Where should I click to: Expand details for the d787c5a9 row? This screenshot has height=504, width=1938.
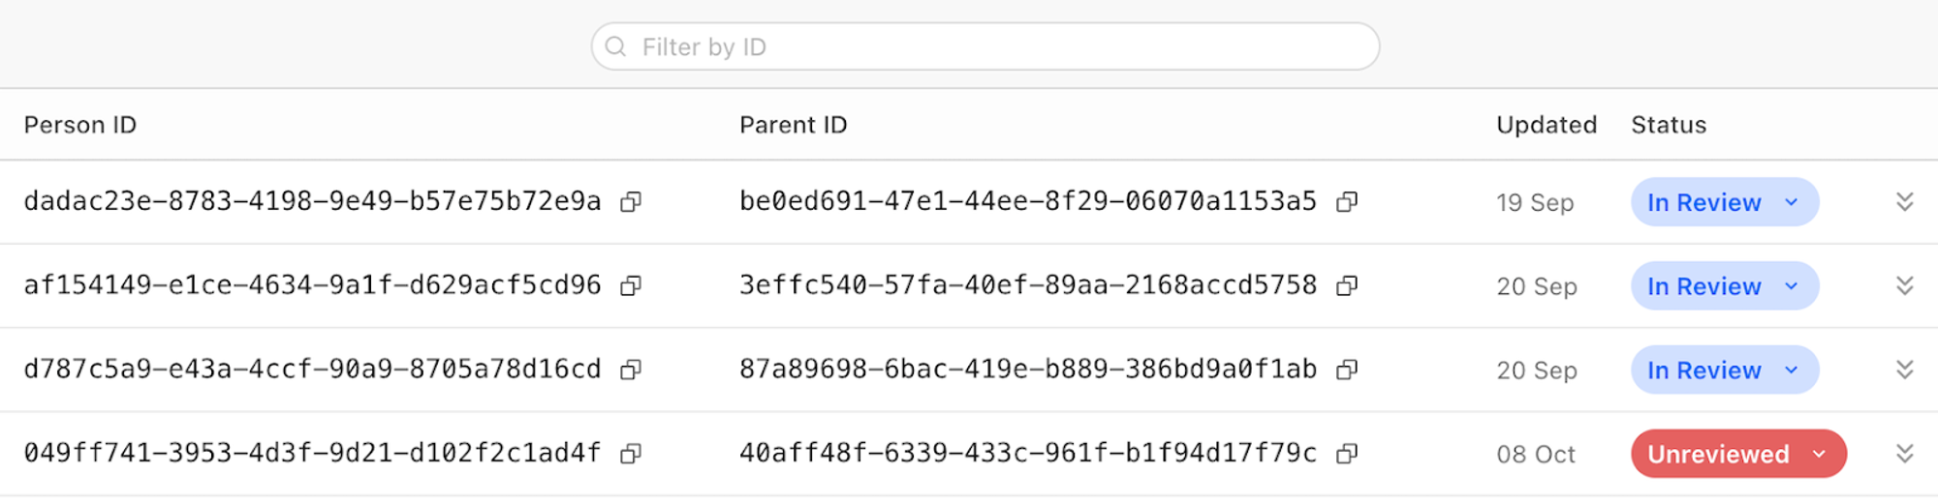coord(1904,370)
